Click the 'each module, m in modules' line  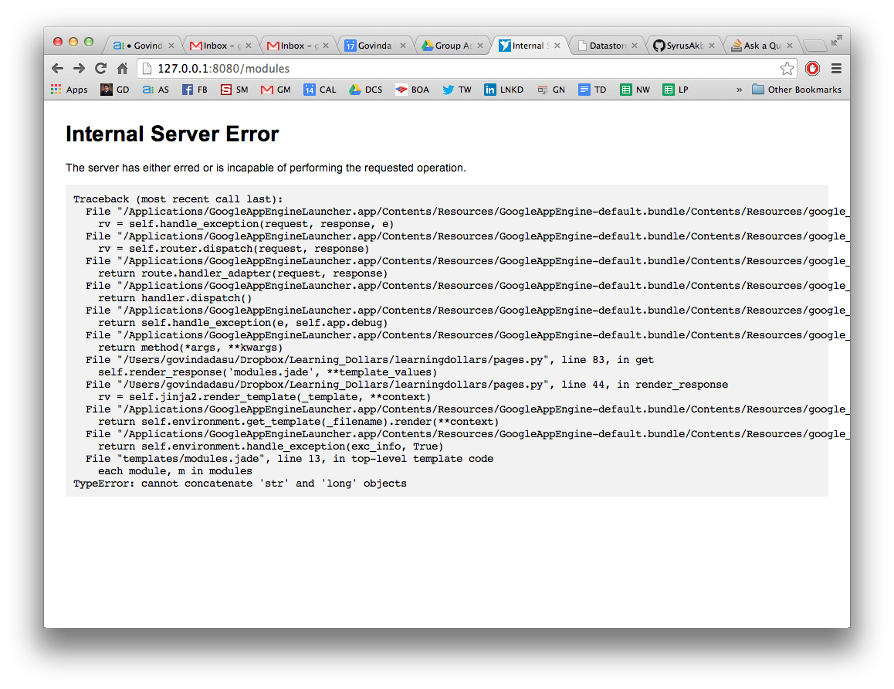pyautogui.click(x=175, y=471)
